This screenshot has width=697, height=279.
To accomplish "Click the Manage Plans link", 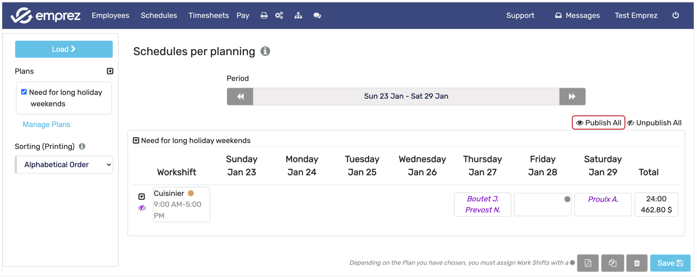I will [x=46, y=124].
